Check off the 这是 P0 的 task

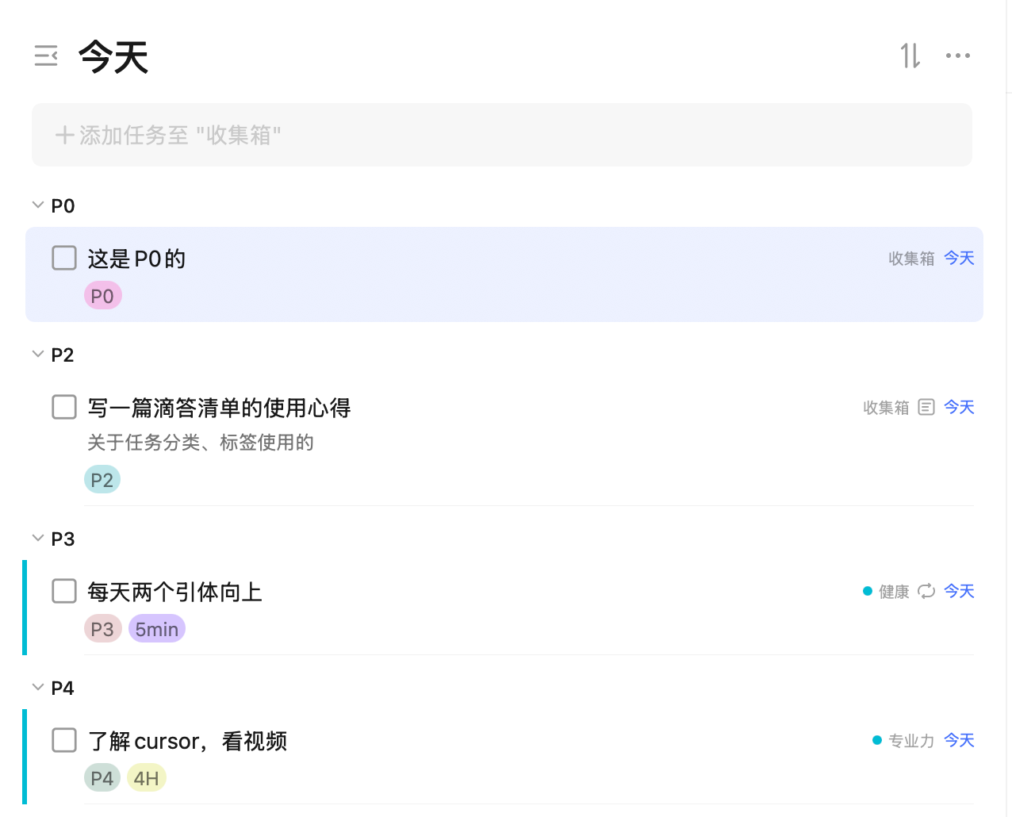pyautogui.click(x=64, y=258)
